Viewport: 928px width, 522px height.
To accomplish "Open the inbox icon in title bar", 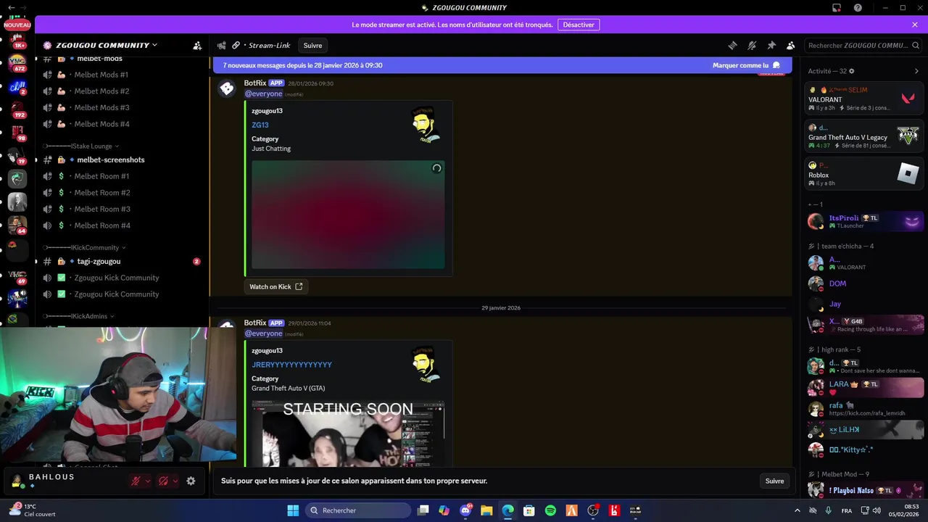I will [837, 7].
